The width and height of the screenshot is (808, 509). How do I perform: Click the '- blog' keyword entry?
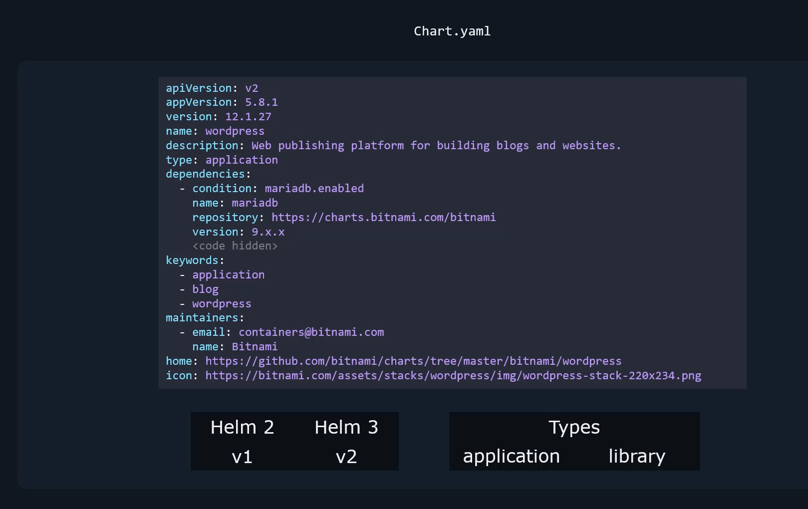(x=199, y=289)
